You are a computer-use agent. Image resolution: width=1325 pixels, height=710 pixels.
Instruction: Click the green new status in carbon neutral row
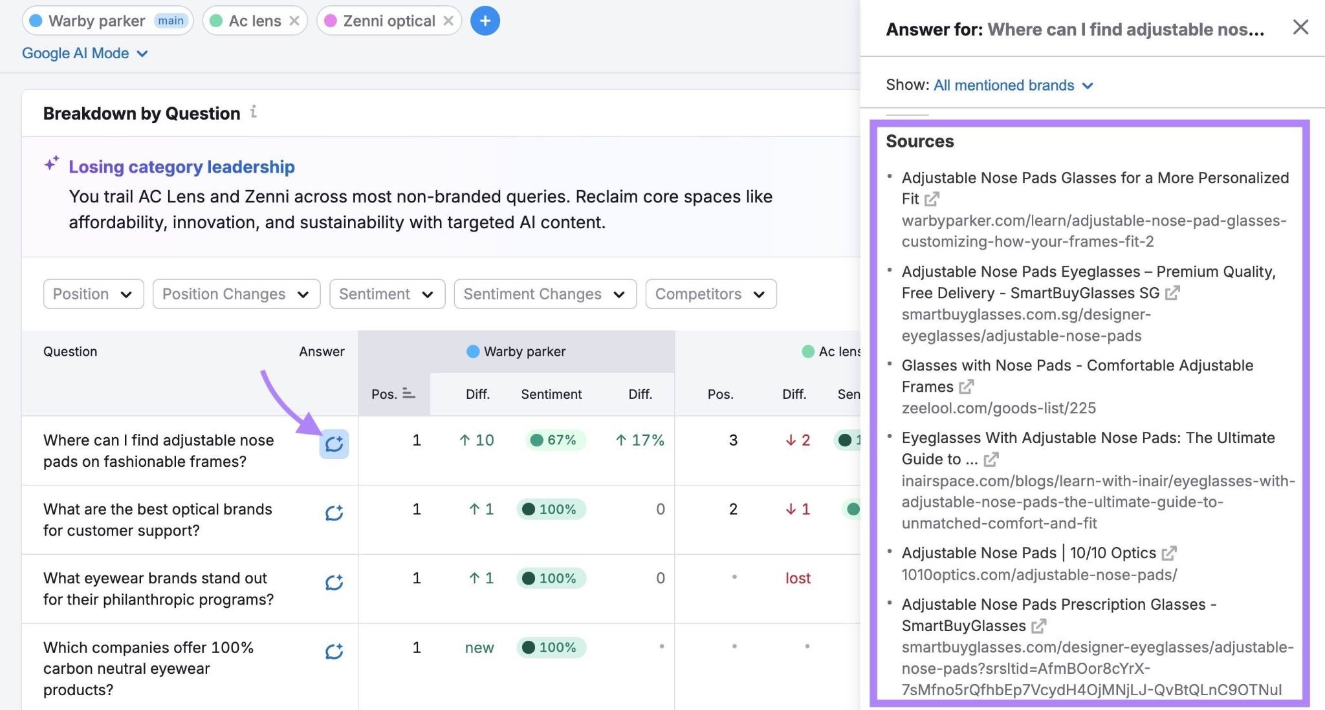coord(479,647)
